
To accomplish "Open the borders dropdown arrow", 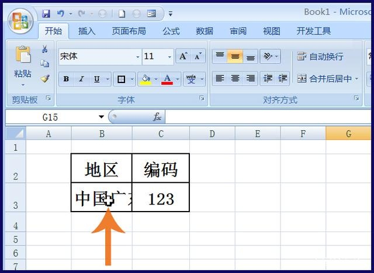I will tap(132, 79).
